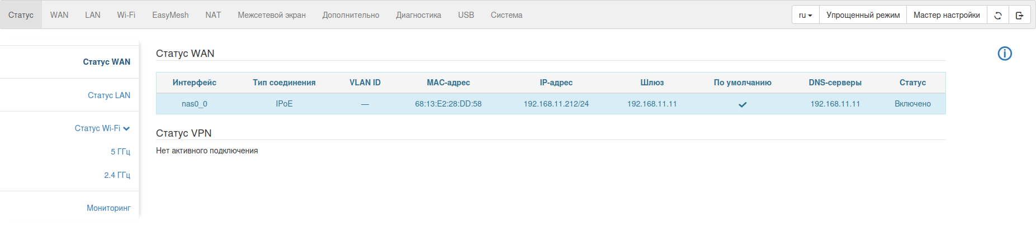1036x227 pixels.
Task: Open the Статус LAN sidebar link
Action: point(109,95)
